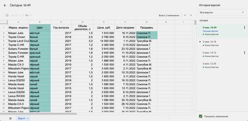Open more options for version 3 мая, 14:15

click(244, 53)
